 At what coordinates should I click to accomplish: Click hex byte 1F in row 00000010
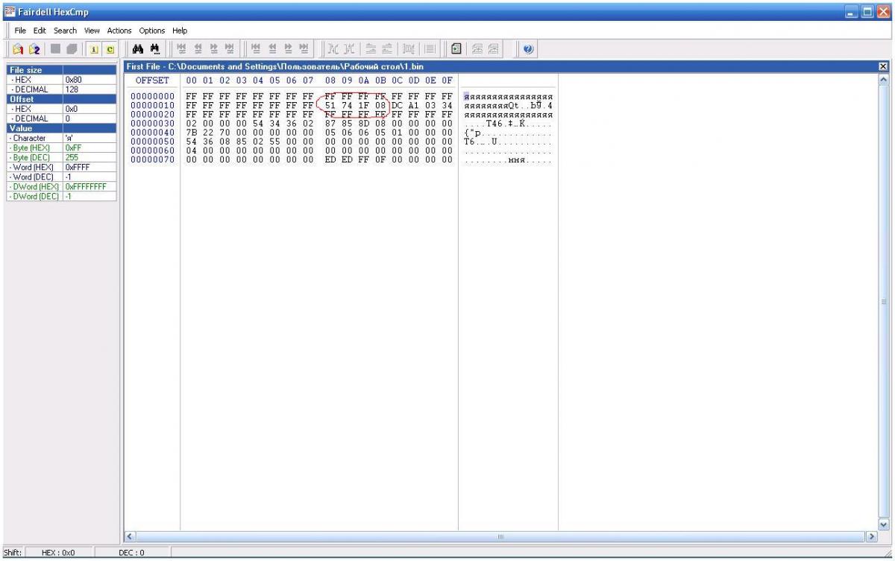[364, 106]
